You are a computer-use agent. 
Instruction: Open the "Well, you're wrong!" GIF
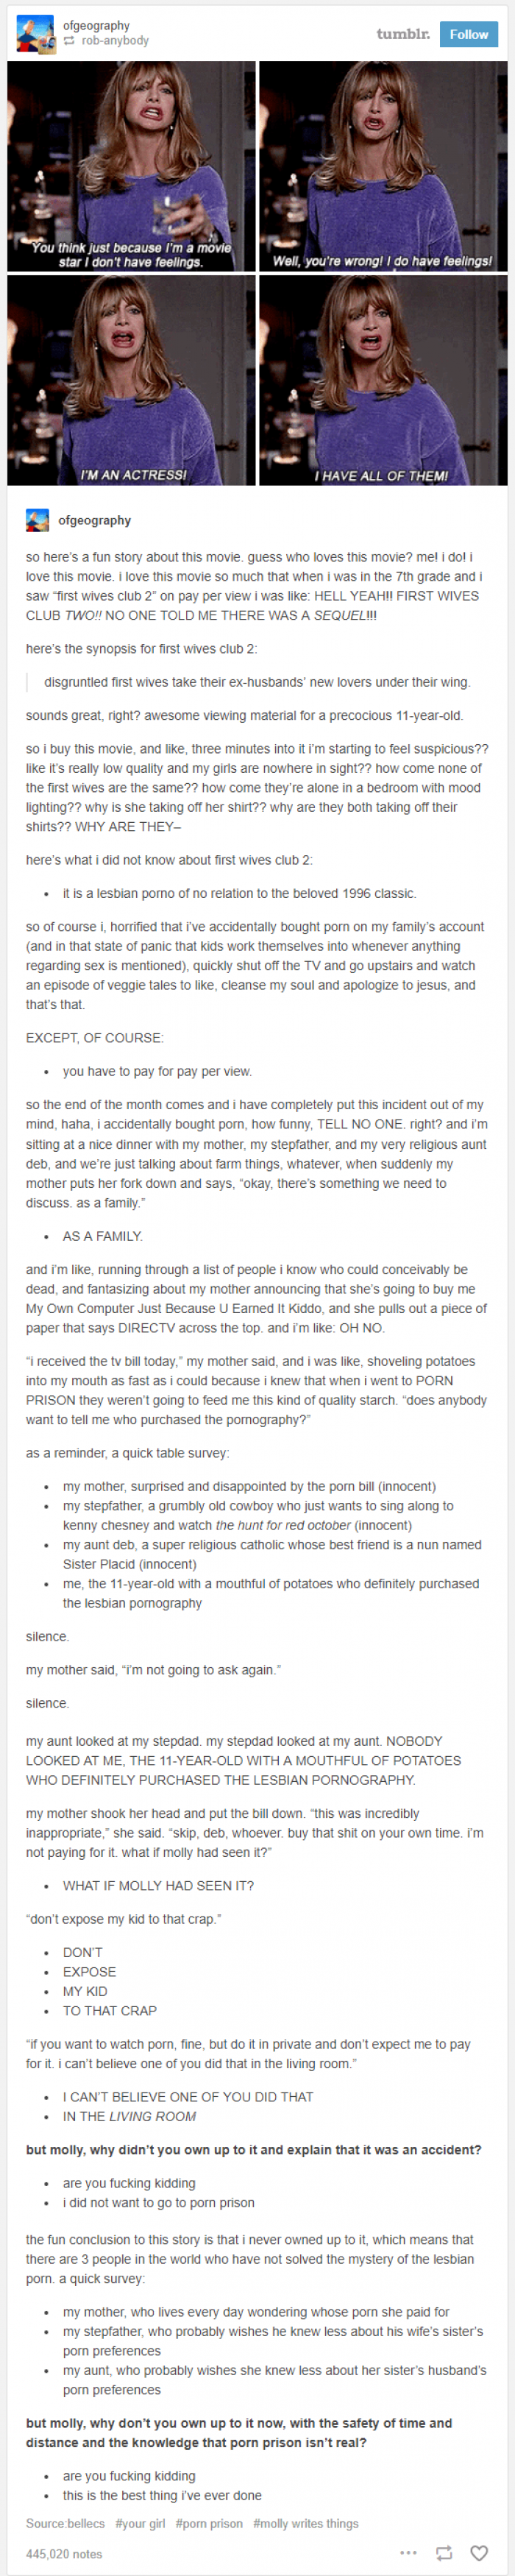coord(383,166)
